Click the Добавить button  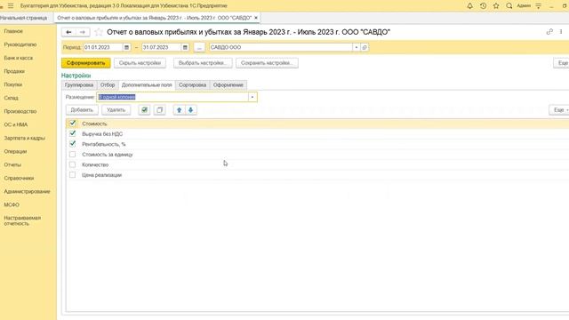[82, 110]
